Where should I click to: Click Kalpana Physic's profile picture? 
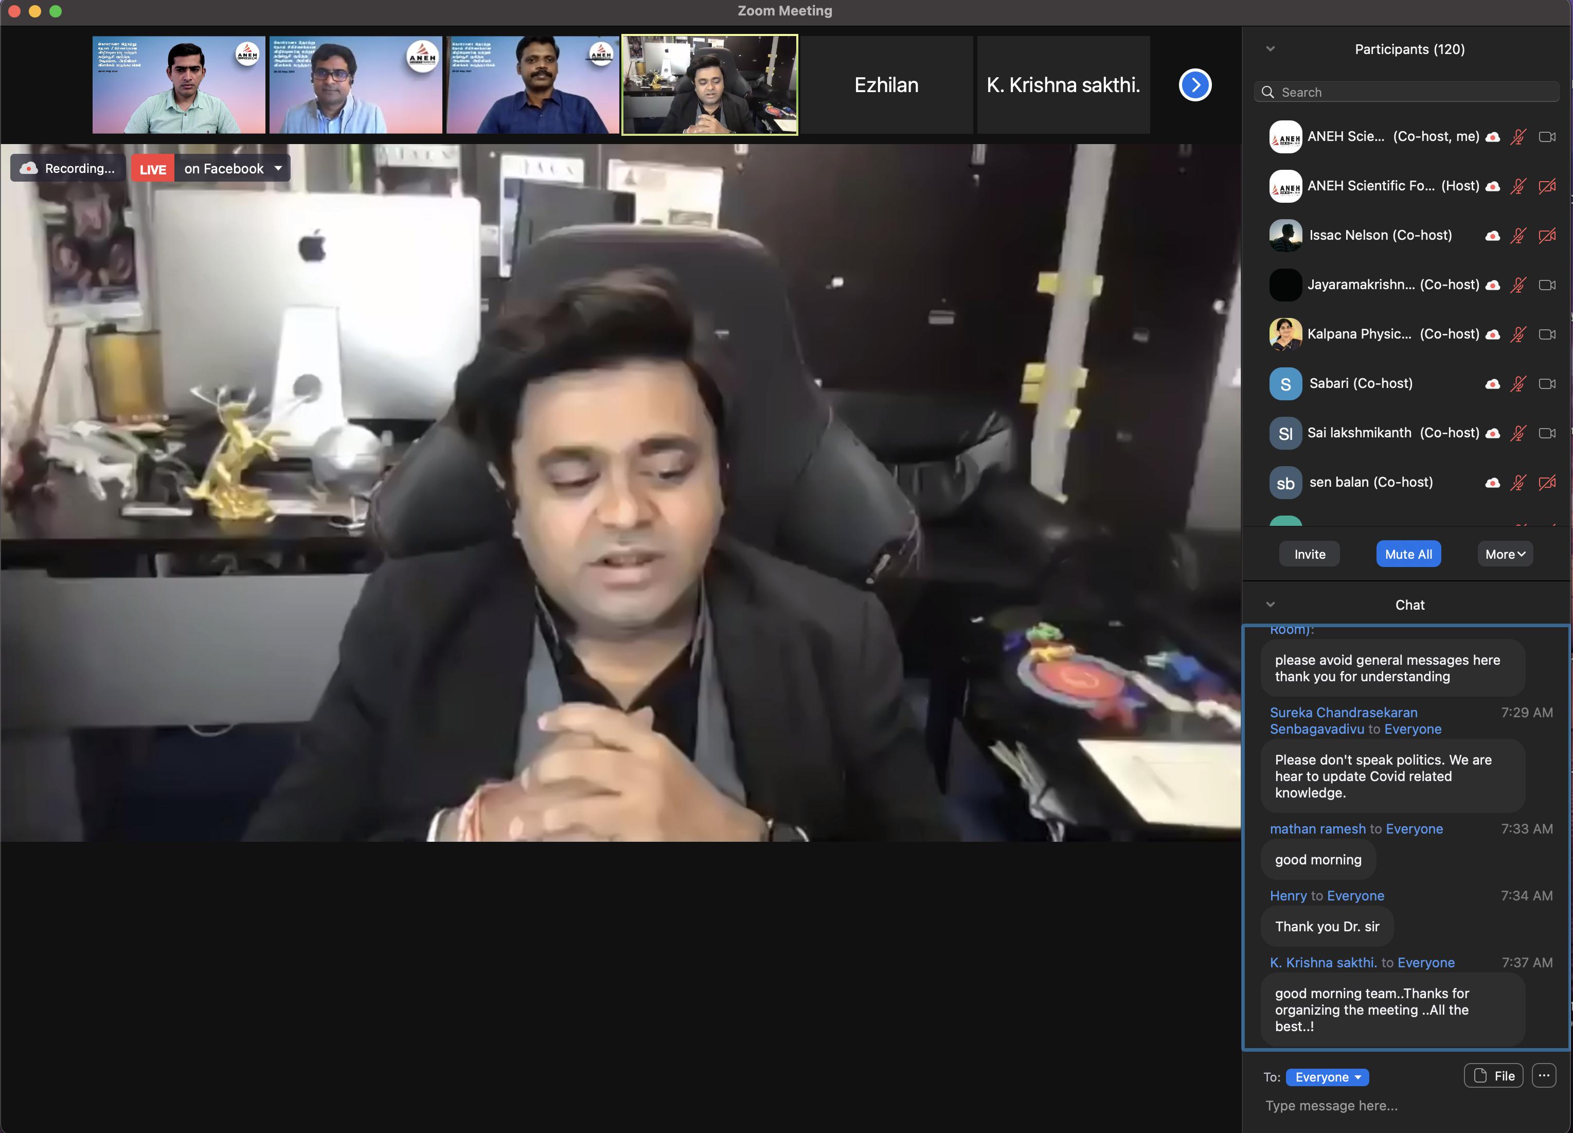1285,334
